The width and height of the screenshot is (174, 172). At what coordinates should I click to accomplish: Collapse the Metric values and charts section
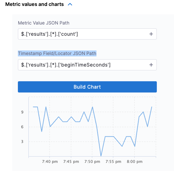click(x=70, y=5)
